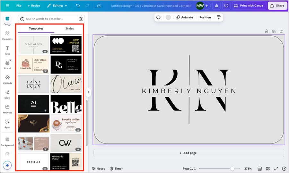Enter fullscreen presentation mode
Screen dimensions: 289x173
point(276,169)
